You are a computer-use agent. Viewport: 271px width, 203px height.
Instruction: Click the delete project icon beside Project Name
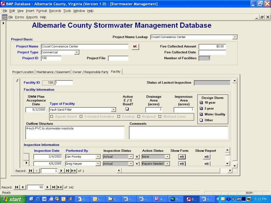135,47
